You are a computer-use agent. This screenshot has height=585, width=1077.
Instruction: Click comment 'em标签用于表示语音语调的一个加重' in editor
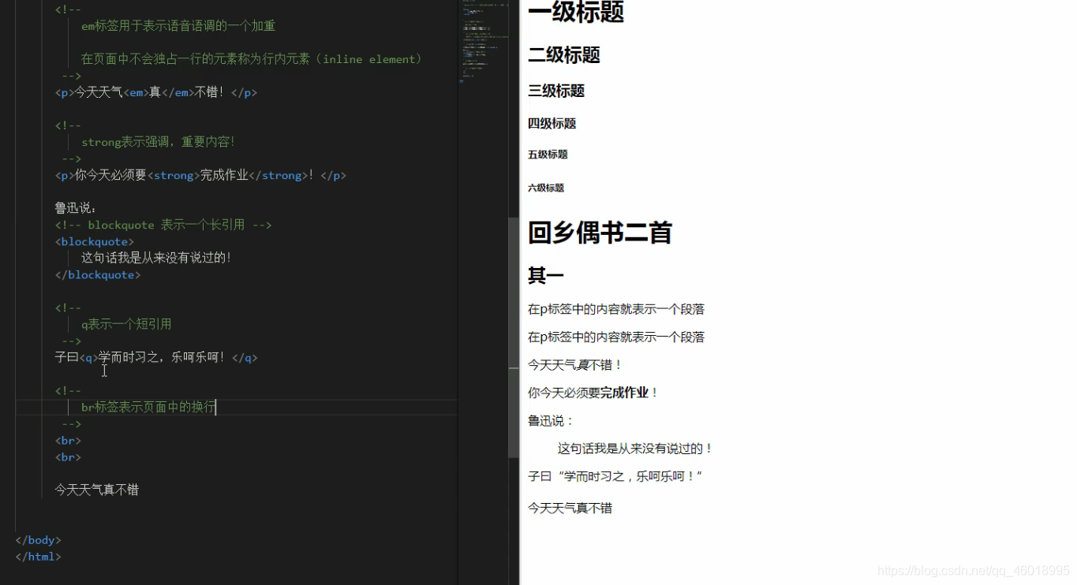click(x=178, y=26)
